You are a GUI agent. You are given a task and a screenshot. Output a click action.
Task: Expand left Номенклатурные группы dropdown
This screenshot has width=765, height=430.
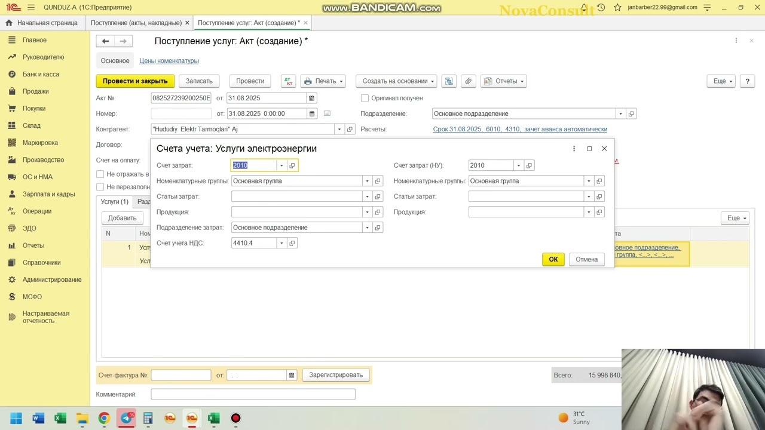(367, 181)
